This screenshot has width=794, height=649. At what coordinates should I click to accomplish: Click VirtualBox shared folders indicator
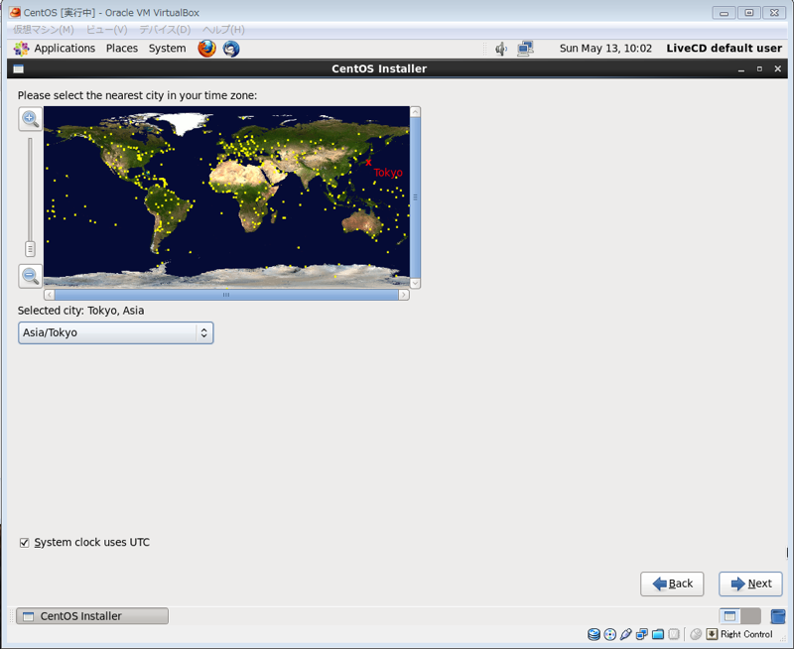coord(658,634)
